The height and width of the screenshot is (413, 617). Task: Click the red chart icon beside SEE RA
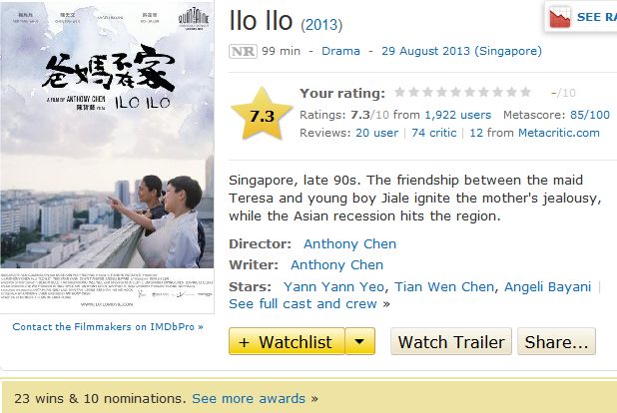(558, 16)
